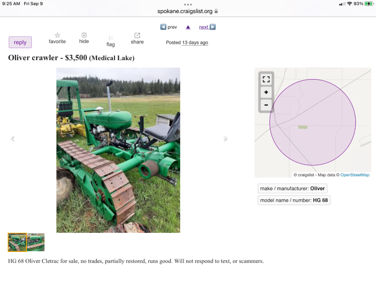
Task: Toggle fullscreen map view
Action: (266, 79)
